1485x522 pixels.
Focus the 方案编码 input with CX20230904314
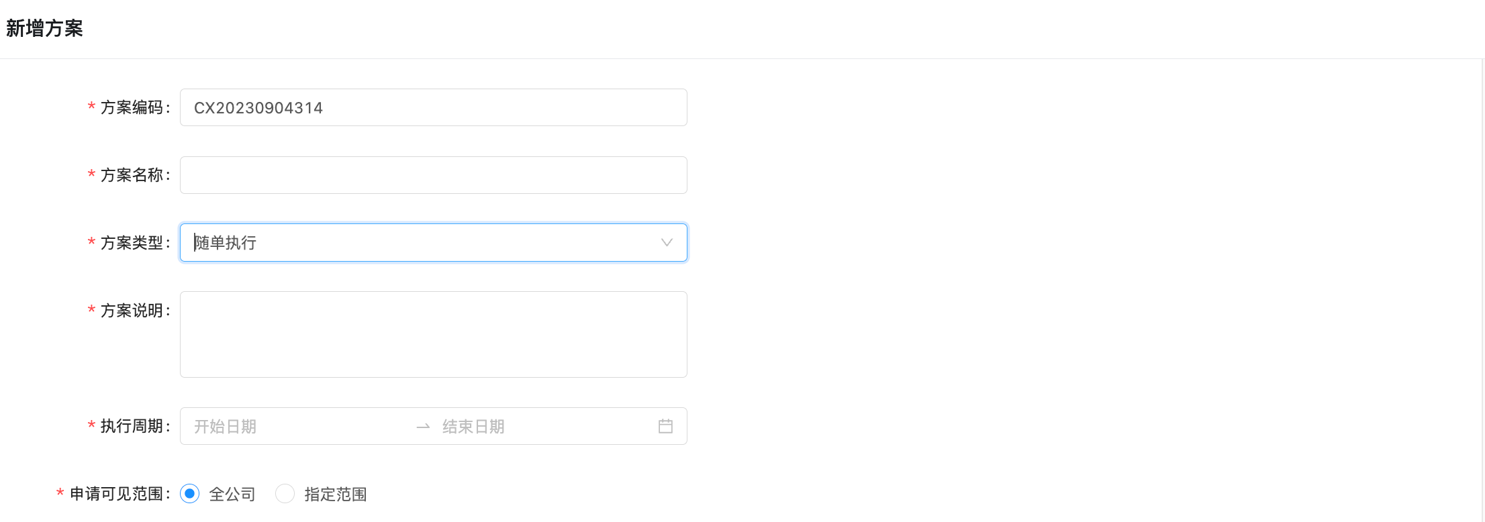[x=434, y=107]
